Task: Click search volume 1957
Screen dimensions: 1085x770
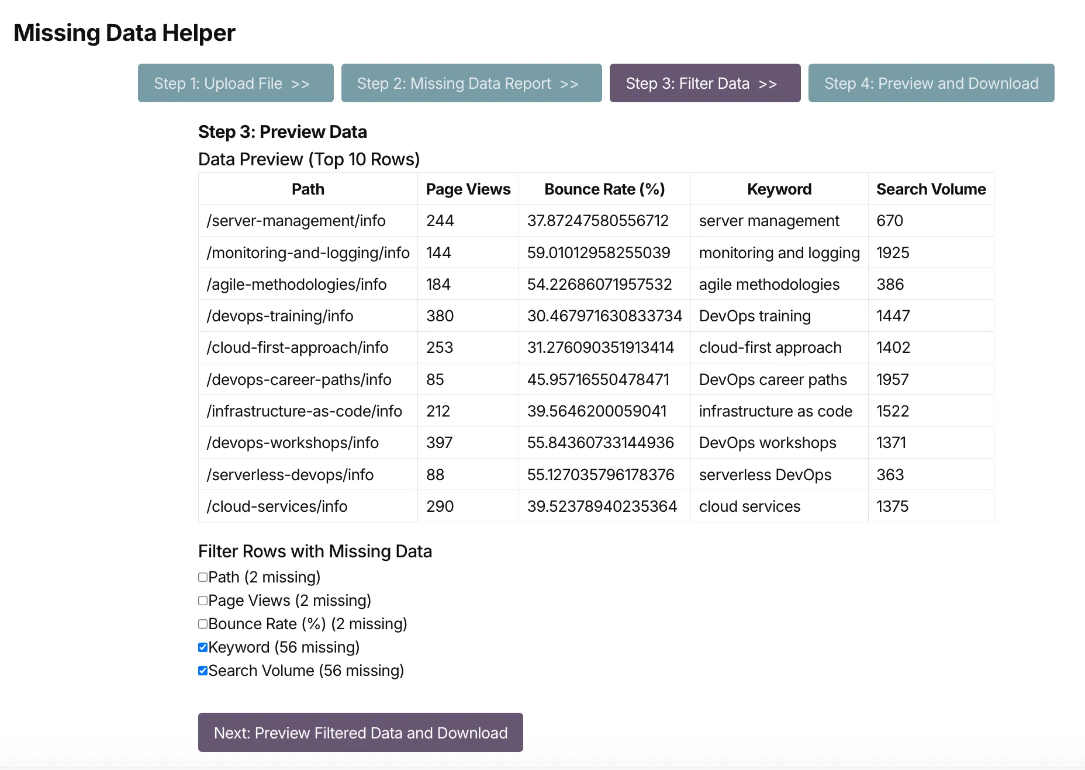Action: click(931, 379)
